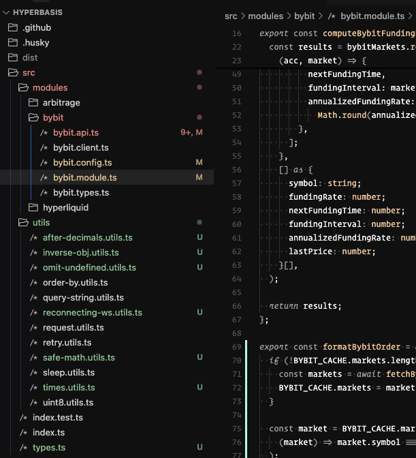416x458 pixels.
Task: Click the bybit.types.ts file type icon
Action: click(x=44, y=192)
